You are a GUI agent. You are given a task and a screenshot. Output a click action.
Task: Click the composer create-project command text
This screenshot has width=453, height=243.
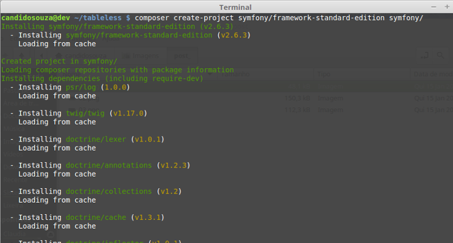[x=279, y=18]
